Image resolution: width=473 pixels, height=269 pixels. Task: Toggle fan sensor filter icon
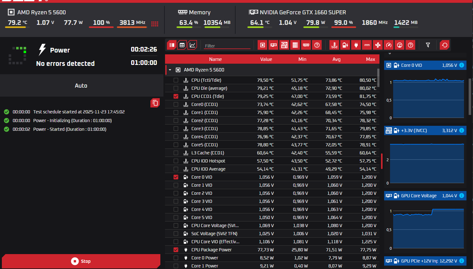(378, 45)
